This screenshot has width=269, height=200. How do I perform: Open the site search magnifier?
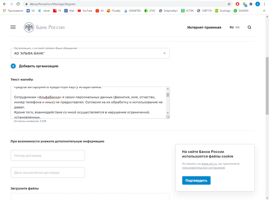click(249, 27)
